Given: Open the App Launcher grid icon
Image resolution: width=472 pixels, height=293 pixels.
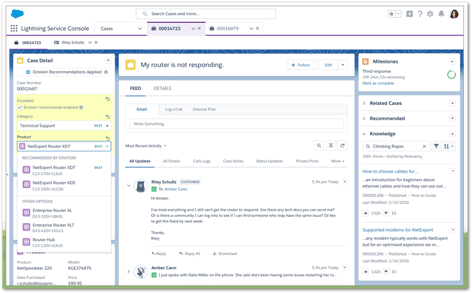Looking at the screenshot, I should point(14,29).
